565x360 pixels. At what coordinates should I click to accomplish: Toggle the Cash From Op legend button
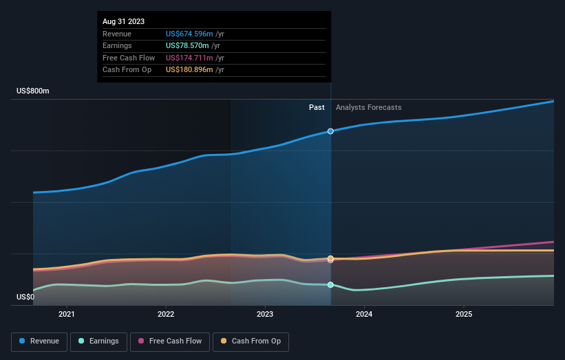(x=250, y=341)
